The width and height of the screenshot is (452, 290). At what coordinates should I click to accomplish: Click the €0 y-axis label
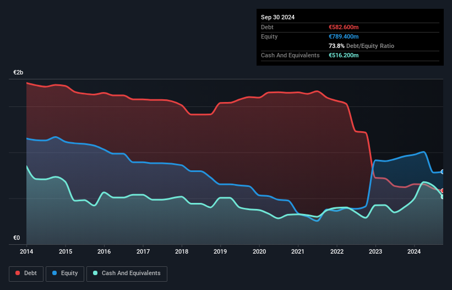click(x=17, y=238)
